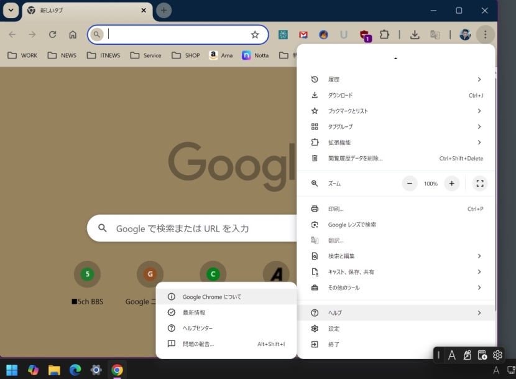Expand 履歴 history submenu
Viewport: 516px width, 379px height.
pyautogui.click(x=396, y=80)
